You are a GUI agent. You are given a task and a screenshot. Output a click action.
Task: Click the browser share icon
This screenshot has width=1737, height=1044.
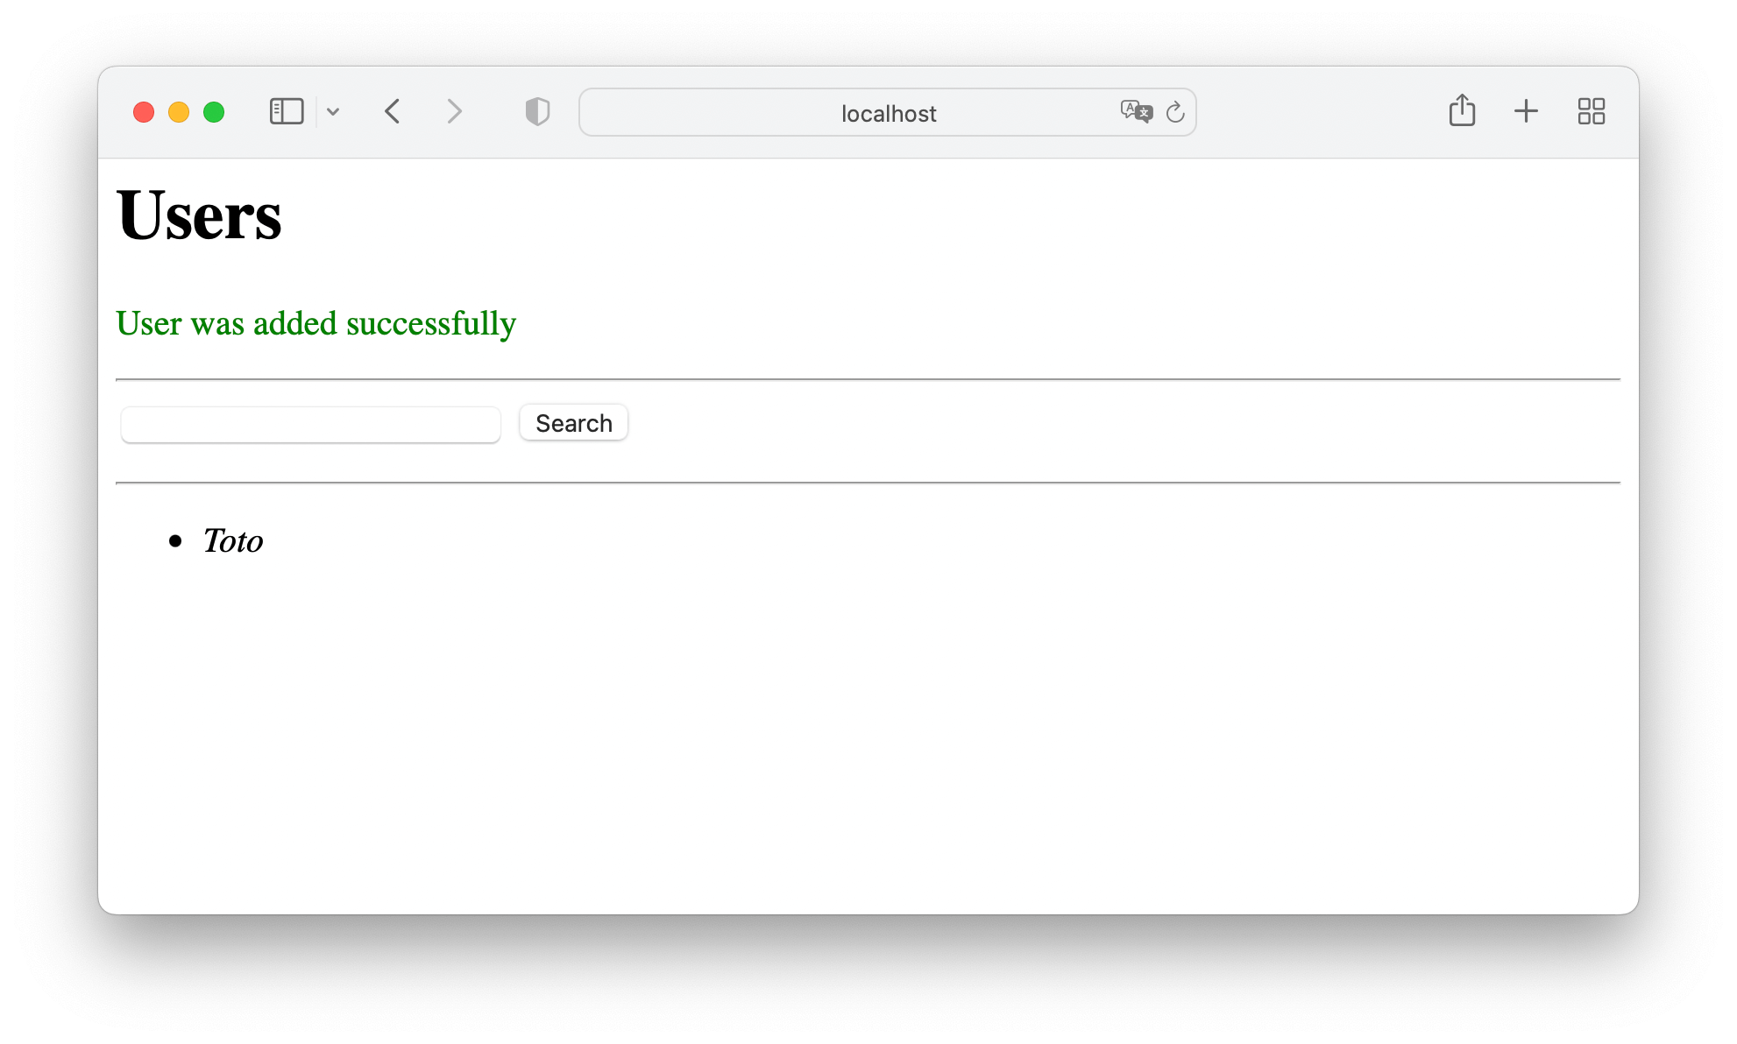tap(1462, 111)
